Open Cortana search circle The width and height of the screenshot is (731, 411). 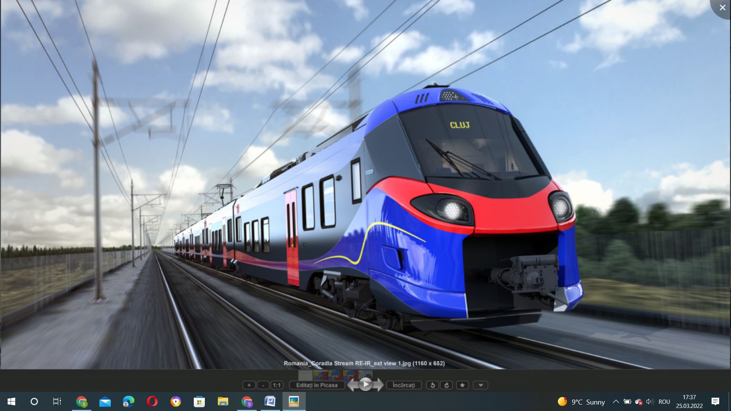[x=34, y=401]
